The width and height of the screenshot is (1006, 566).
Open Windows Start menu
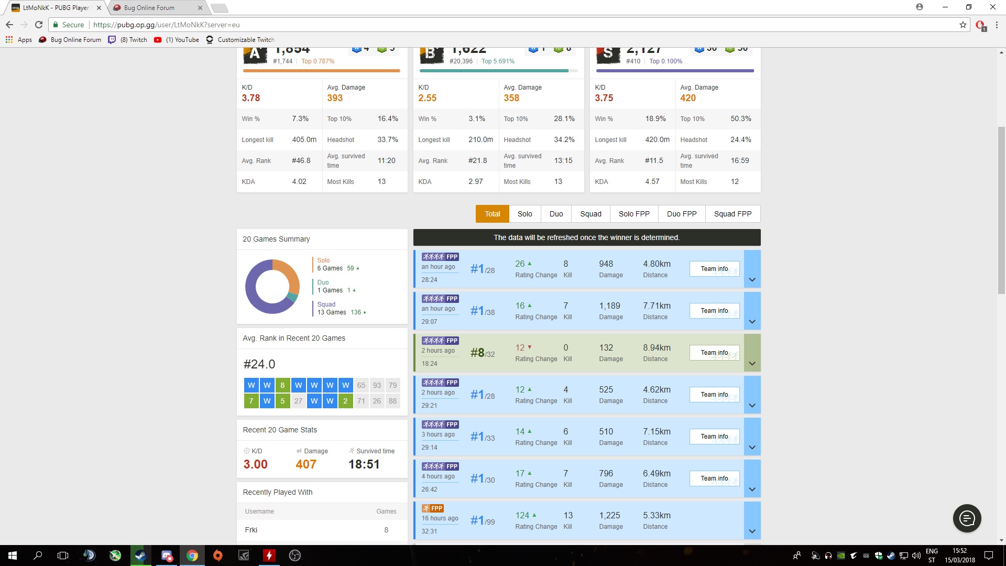pos(13,556)
